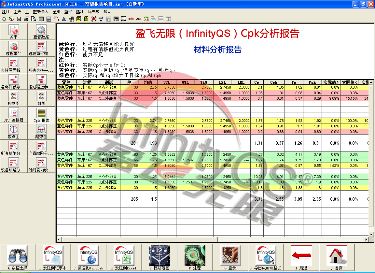The width and height of the screenshot is (375, 273).
Task: Open the 事件 menu
Action: click(68, 11)
